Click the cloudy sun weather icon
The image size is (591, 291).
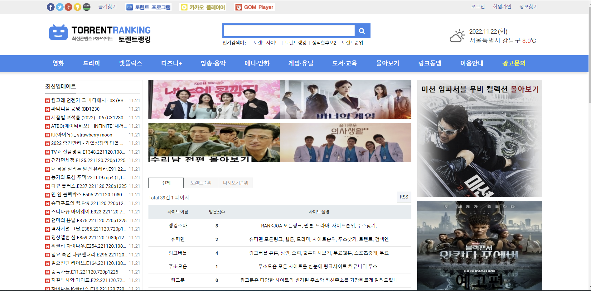(457, 36)
